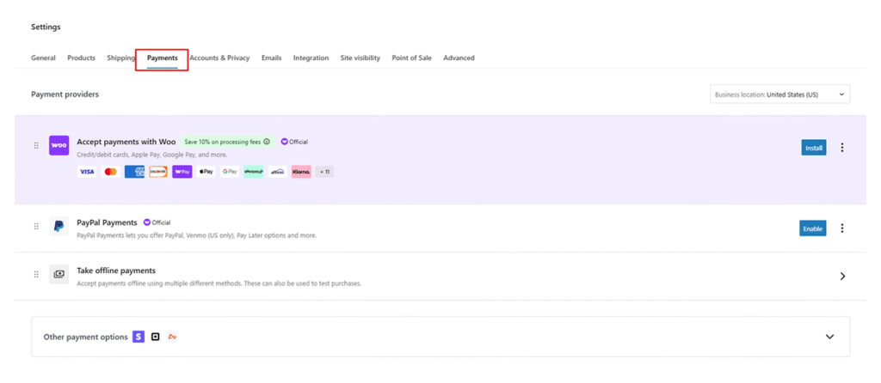Grab the drag handle for PayPal Payments
The height and width of the screenshot is (383, 881).
point(36,227)
